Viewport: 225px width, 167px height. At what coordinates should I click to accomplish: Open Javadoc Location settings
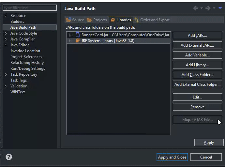(x=25, y=51)
